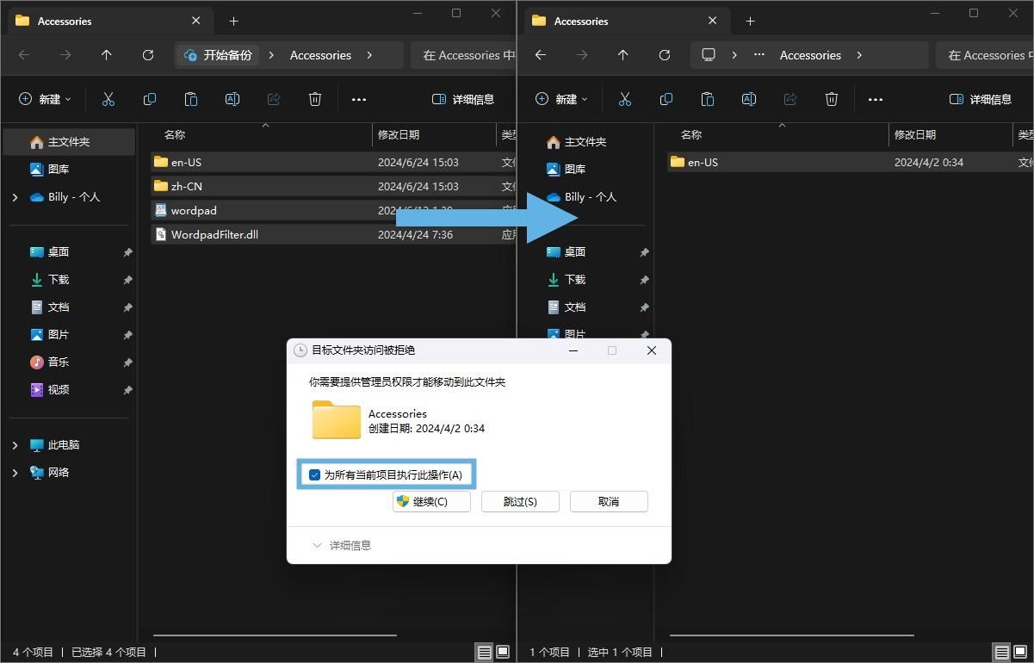Toggle the 为所有当前项目执行此操作 checkbox
This screenshot has height=663, width=1034.
pos(315,474)
